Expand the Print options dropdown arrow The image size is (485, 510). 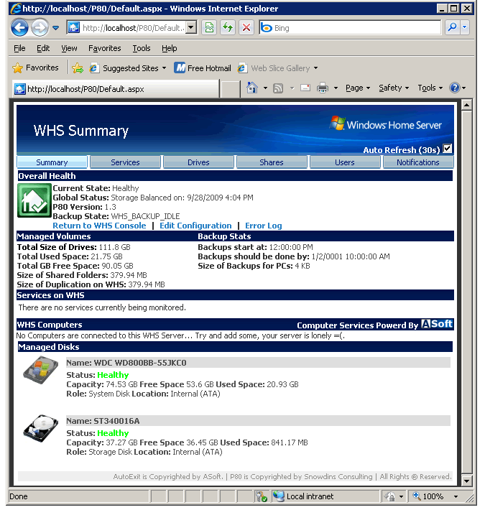point(336,88)
